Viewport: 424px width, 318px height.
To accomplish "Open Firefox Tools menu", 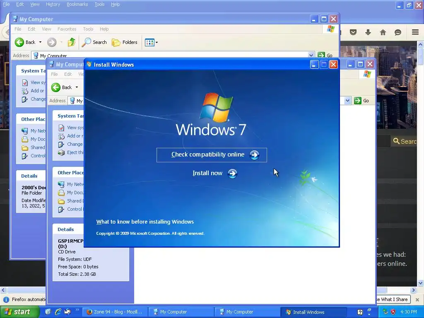I will point(99,4).
